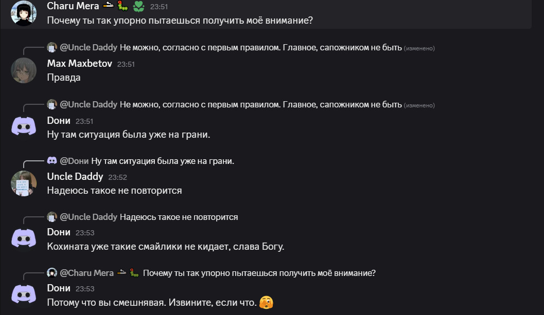This screenshot has width=544, height=315.
Task: Click the Дони username above Кохината message
Action: [59, 232]
